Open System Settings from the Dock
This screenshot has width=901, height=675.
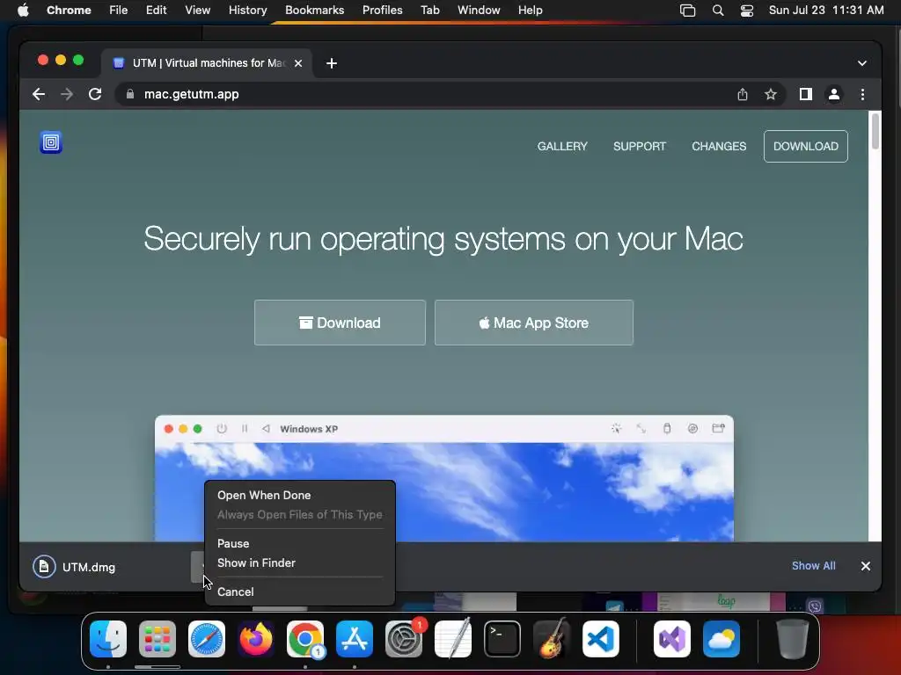404,639
